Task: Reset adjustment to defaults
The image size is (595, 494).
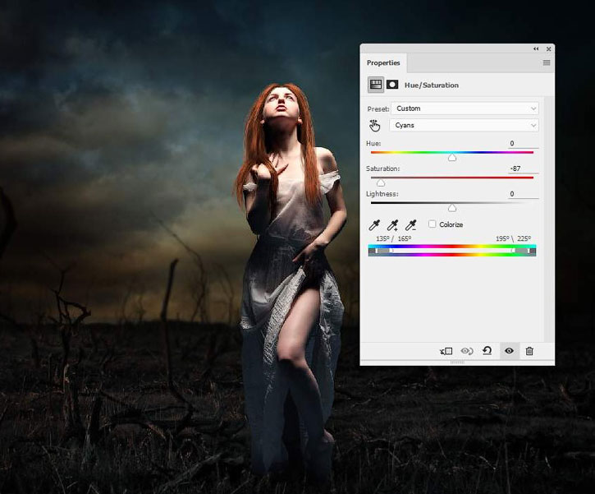Action: coord(487,351)
